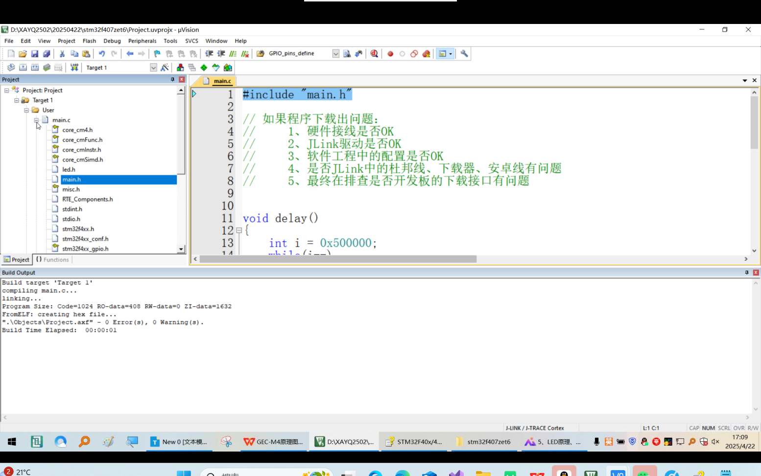This screenshot has width=761, height=476.
Task: Rebuild all target files
Action: coord(35,67)
